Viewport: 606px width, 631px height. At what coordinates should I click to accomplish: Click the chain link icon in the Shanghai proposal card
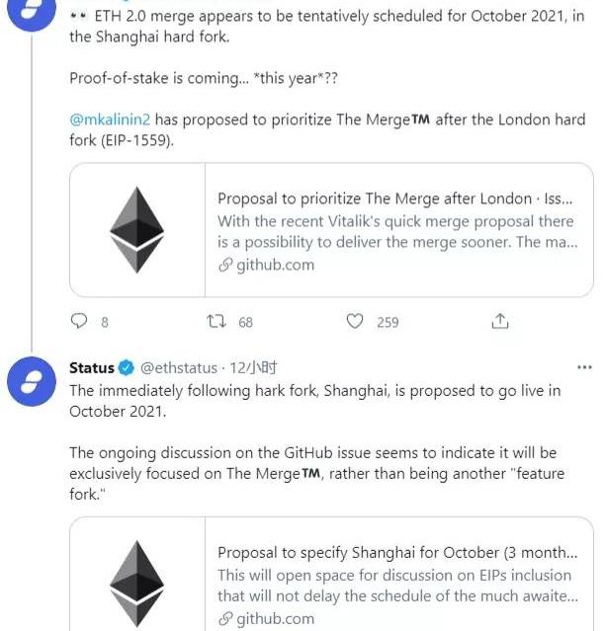click(x=225, y=619)
